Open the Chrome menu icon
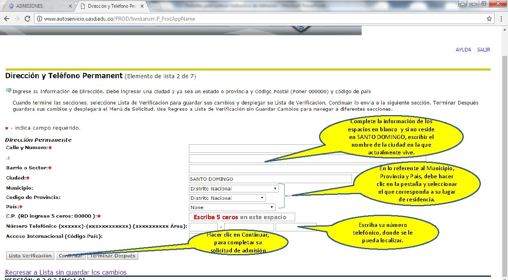 coord(502,19)
